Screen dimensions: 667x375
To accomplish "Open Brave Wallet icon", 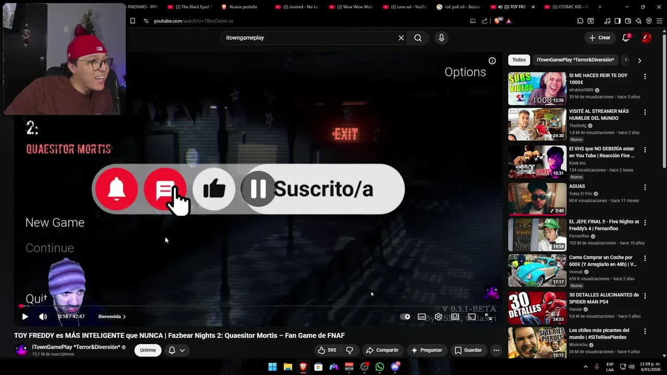I will [628, 21].
